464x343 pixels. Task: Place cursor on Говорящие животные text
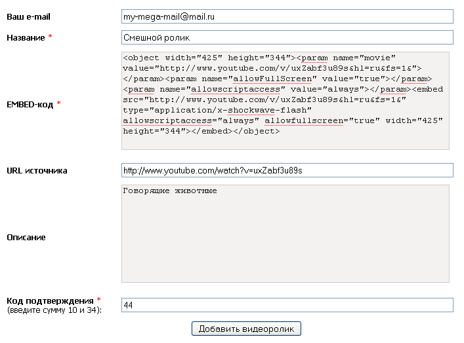pyautogui.click(x=170, y=191)
